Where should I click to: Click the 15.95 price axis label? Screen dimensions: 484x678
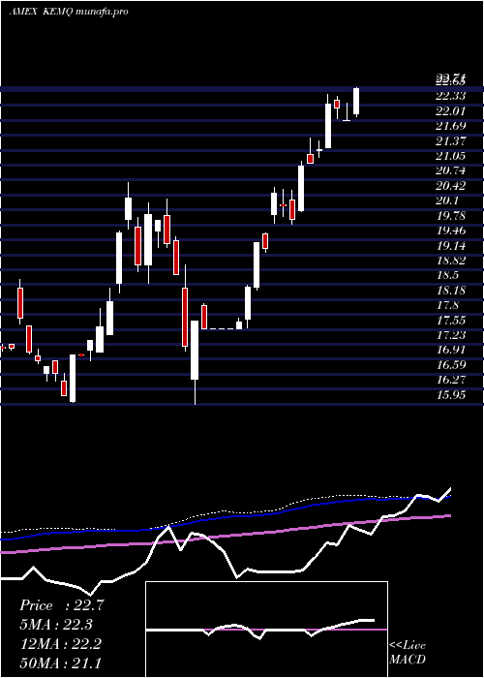(x=450, y=395)
